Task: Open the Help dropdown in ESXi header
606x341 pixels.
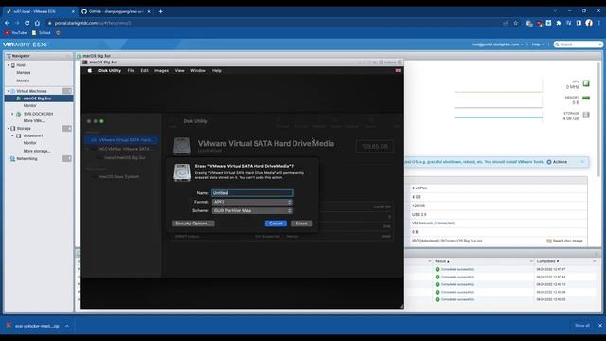Action: point(537,45)
